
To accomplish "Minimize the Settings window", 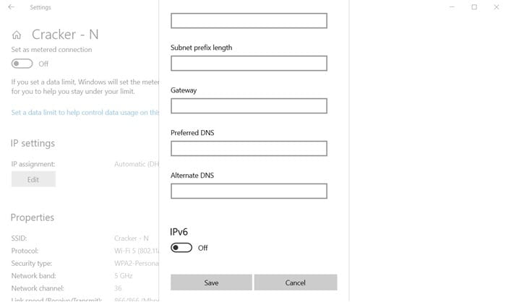I will (452, 7).
